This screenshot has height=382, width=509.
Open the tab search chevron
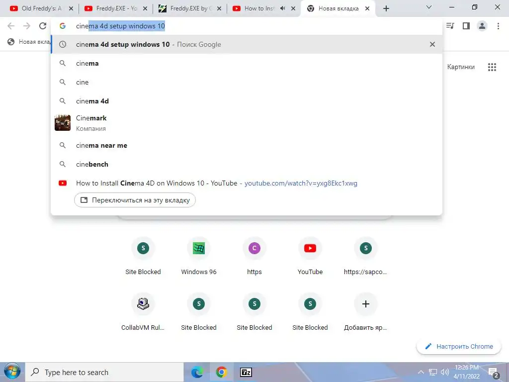click(x=429, y=7)
